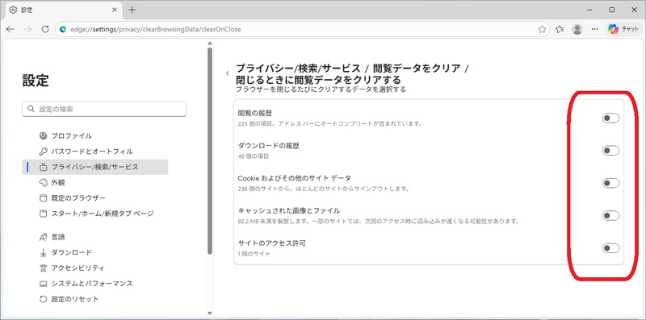
Task: Toggle Cookie およびその他のサイト データ switch
Action: pyautogui.click(x=610, y=183)
